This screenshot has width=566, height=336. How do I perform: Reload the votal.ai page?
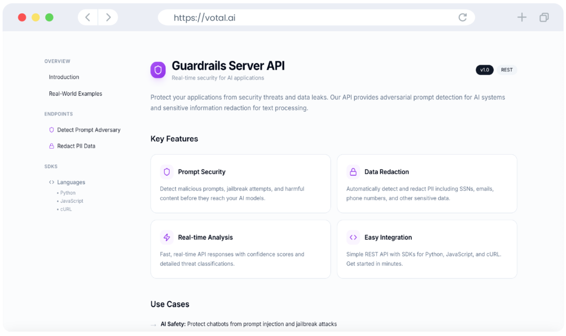[x=463, y=17]
